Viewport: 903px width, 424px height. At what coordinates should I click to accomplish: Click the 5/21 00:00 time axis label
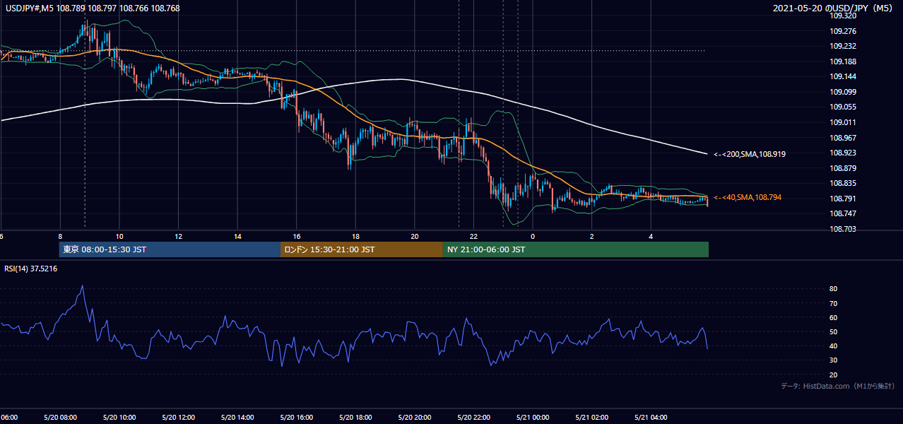click(533, 417)
